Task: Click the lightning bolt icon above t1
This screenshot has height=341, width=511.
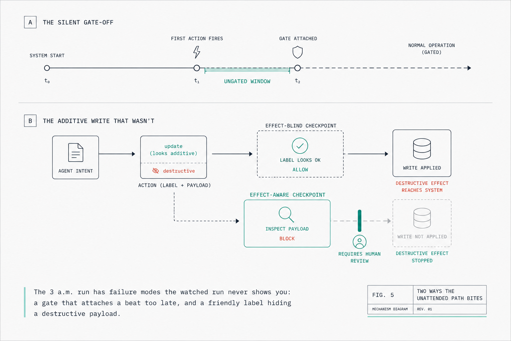Action: [x=197, y=52]
